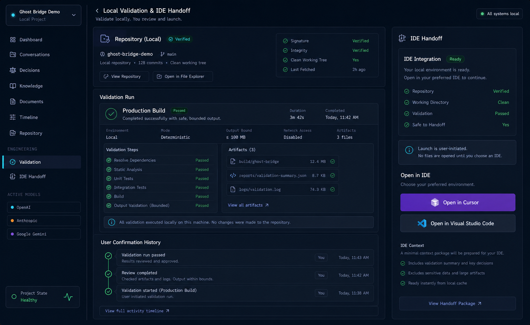
Task: Click the IDE Handoff panel header icon
Action: [402, 38]
